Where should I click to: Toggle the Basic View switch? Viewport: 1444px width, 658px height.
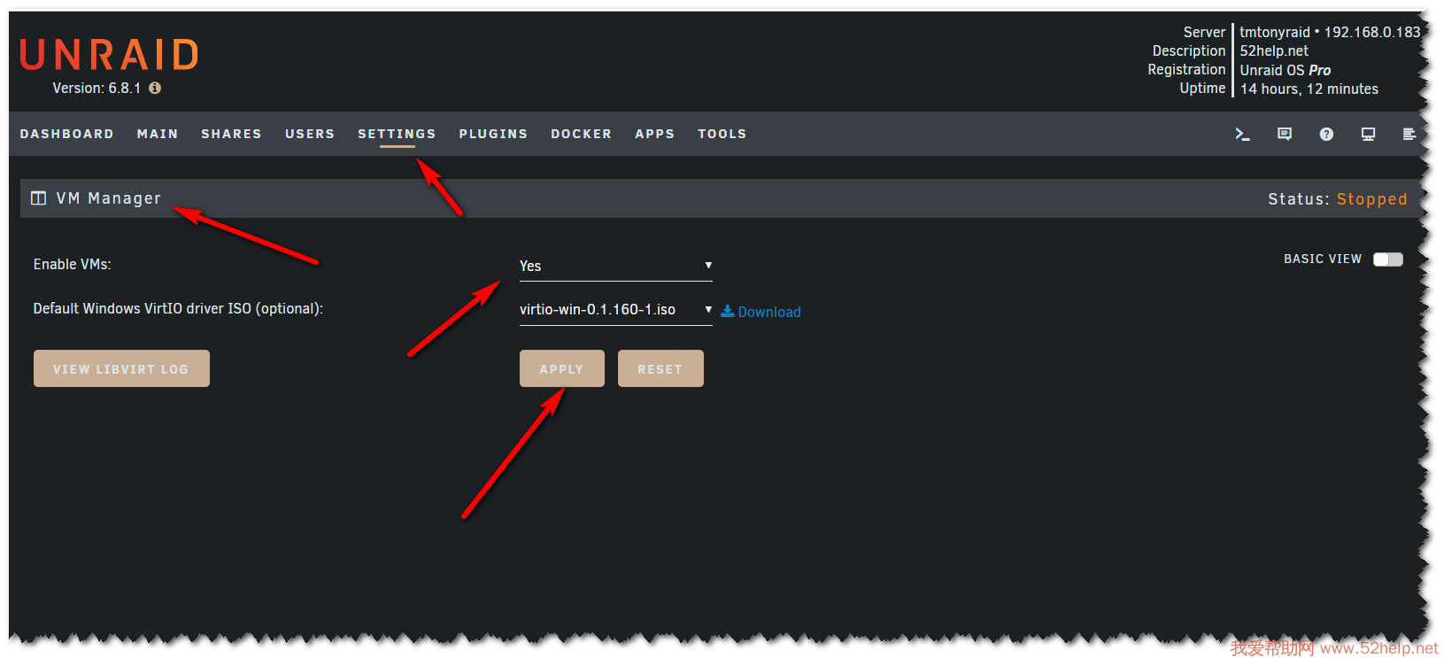click(x=1387, y=259)
